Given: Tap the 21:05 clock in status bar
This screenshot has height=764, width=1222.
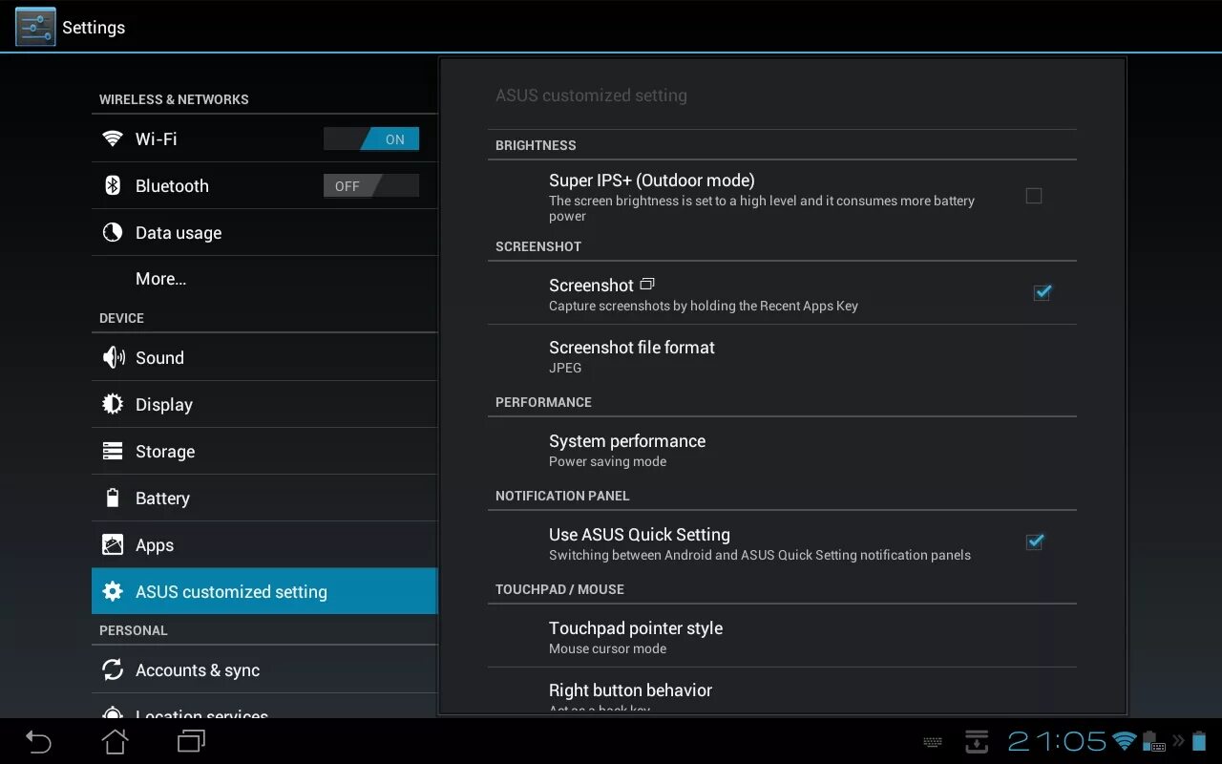Looking at the screenshot, I should pyautogui.click(x=1057, y=741).
